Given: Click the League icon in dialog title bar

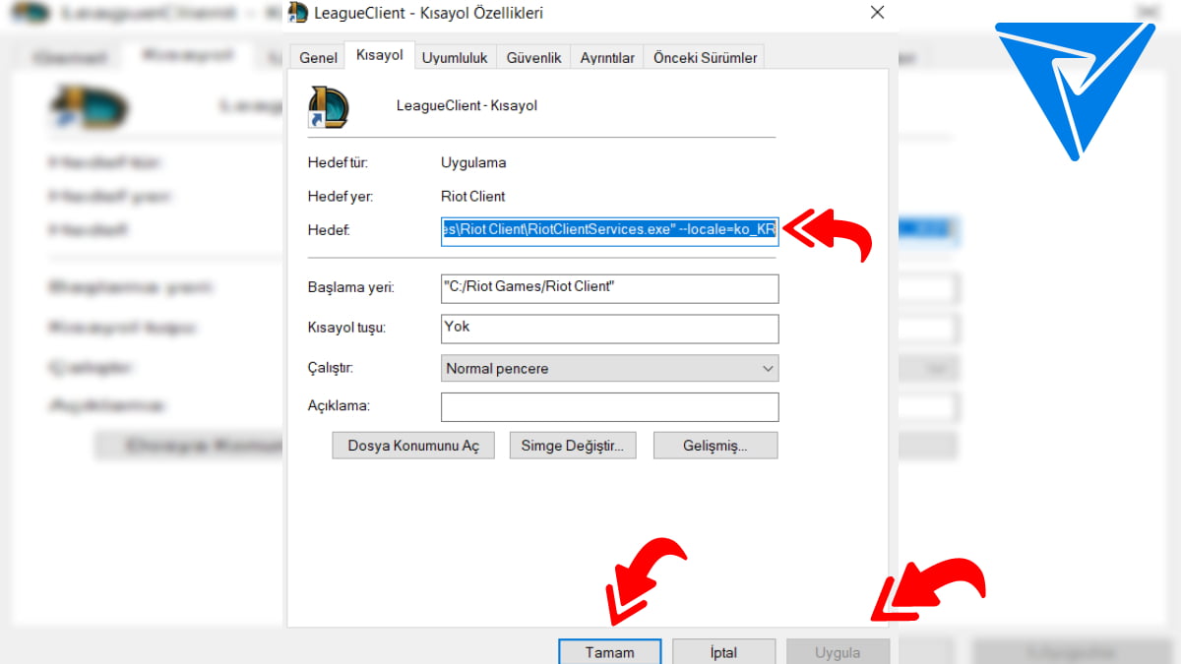Looking at the screenshot, I should coord(298,13).
